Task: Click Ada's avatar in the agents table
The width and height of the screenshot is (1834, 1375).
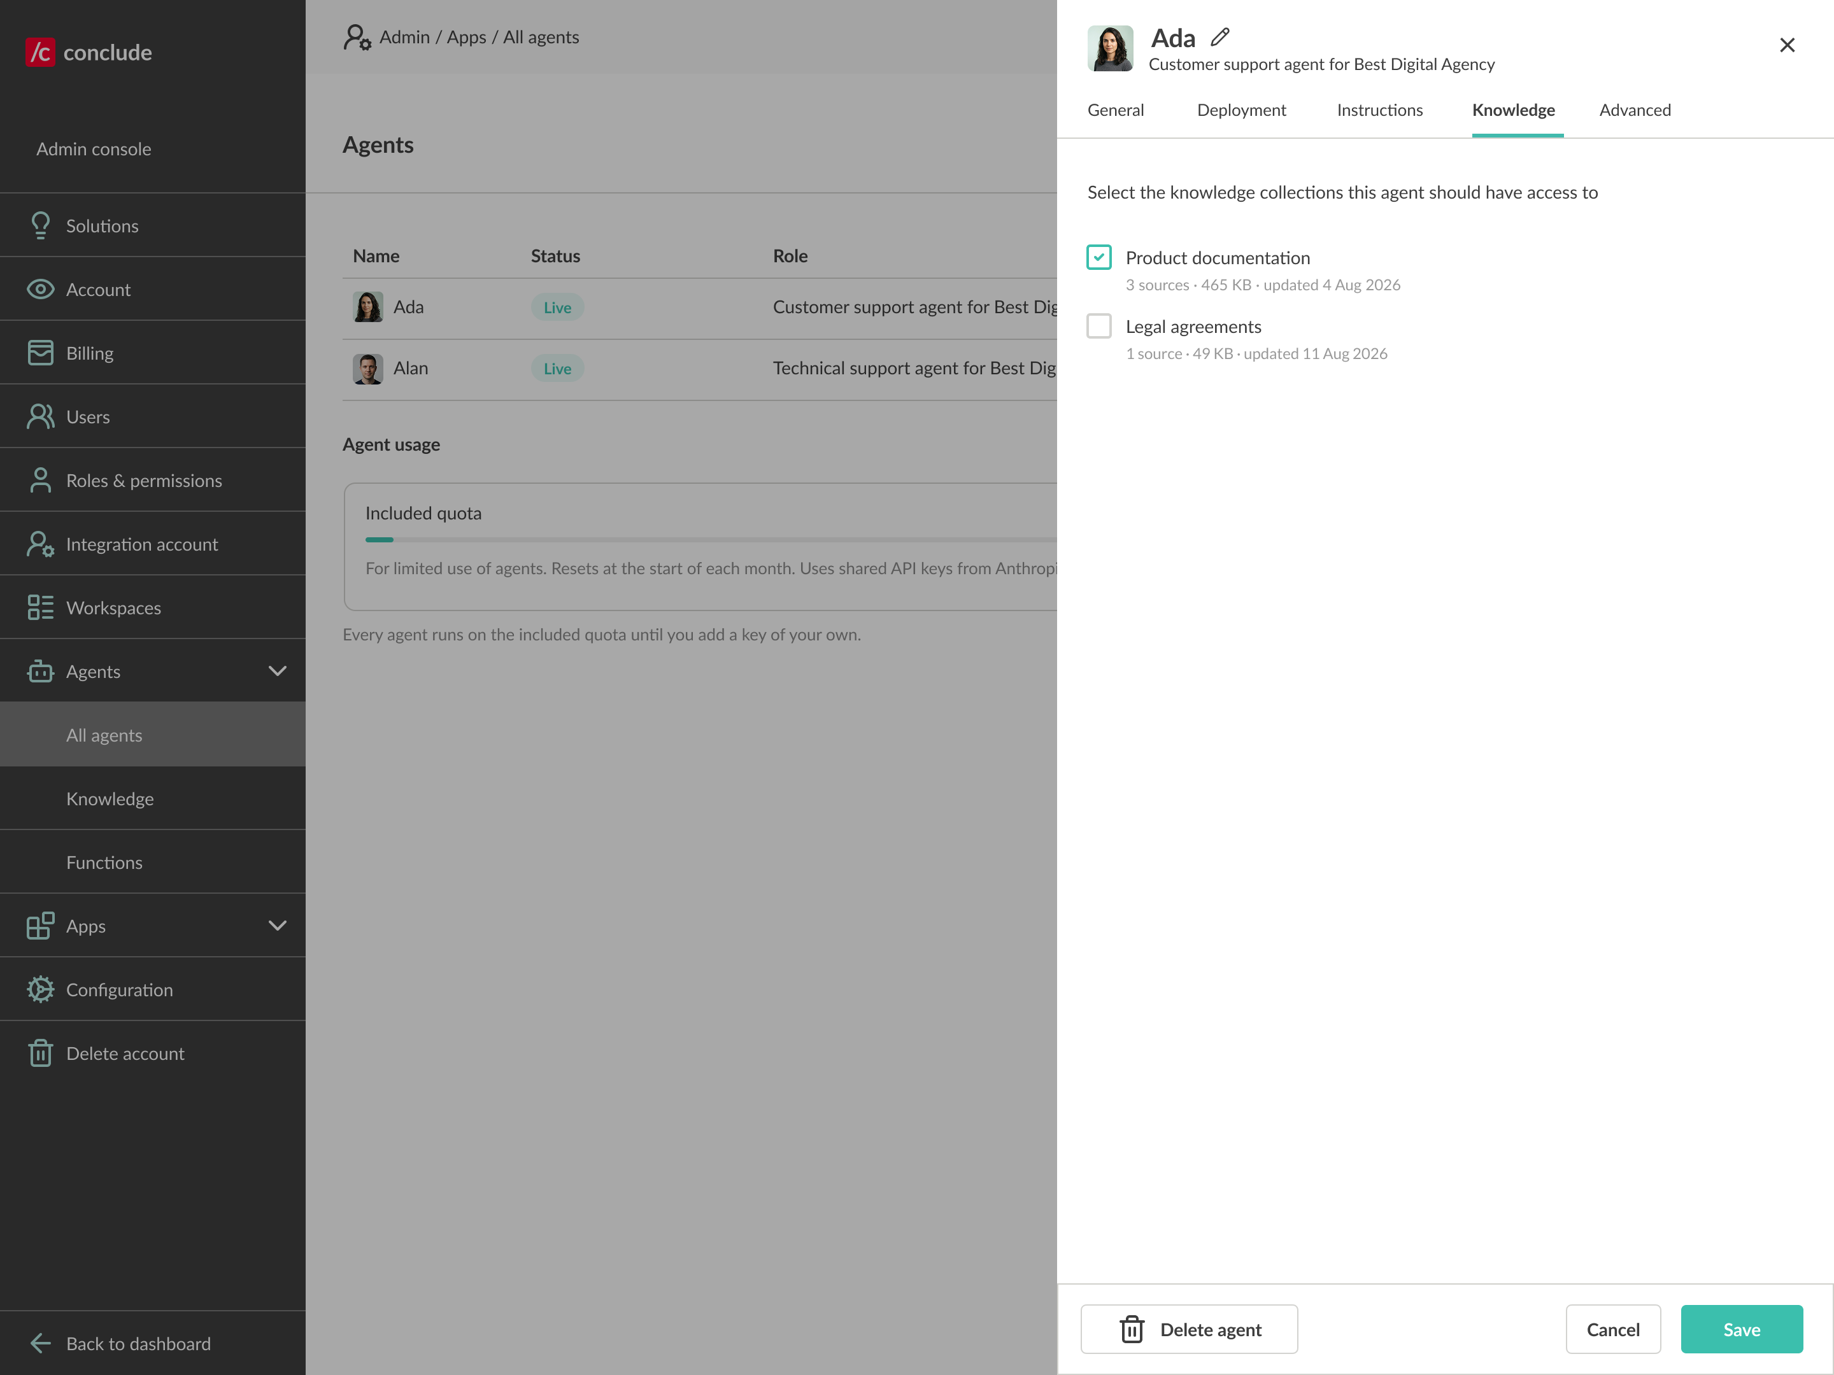Action: [367, 307]
